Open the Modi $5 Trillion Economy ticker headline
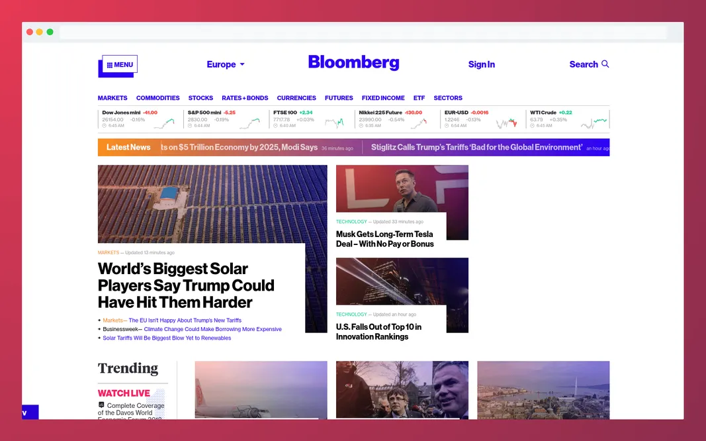 [x=239, y=147]
